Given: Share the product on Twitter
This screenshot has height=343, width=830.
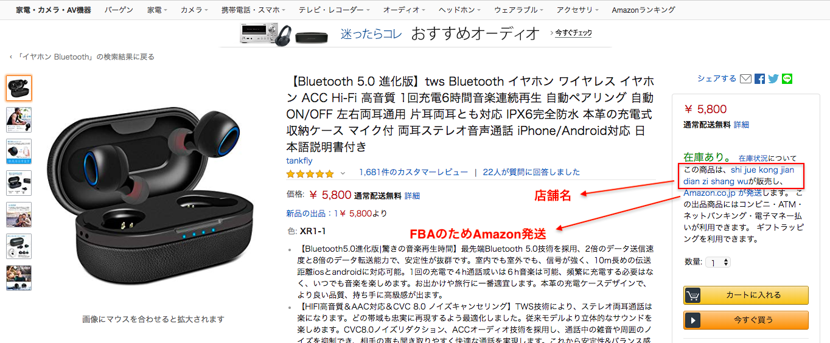Looking at the screenshot, I should tap(773, 78).
